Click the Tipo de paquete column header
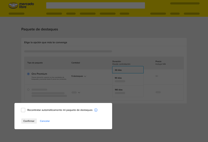 [x=35, y=63]
